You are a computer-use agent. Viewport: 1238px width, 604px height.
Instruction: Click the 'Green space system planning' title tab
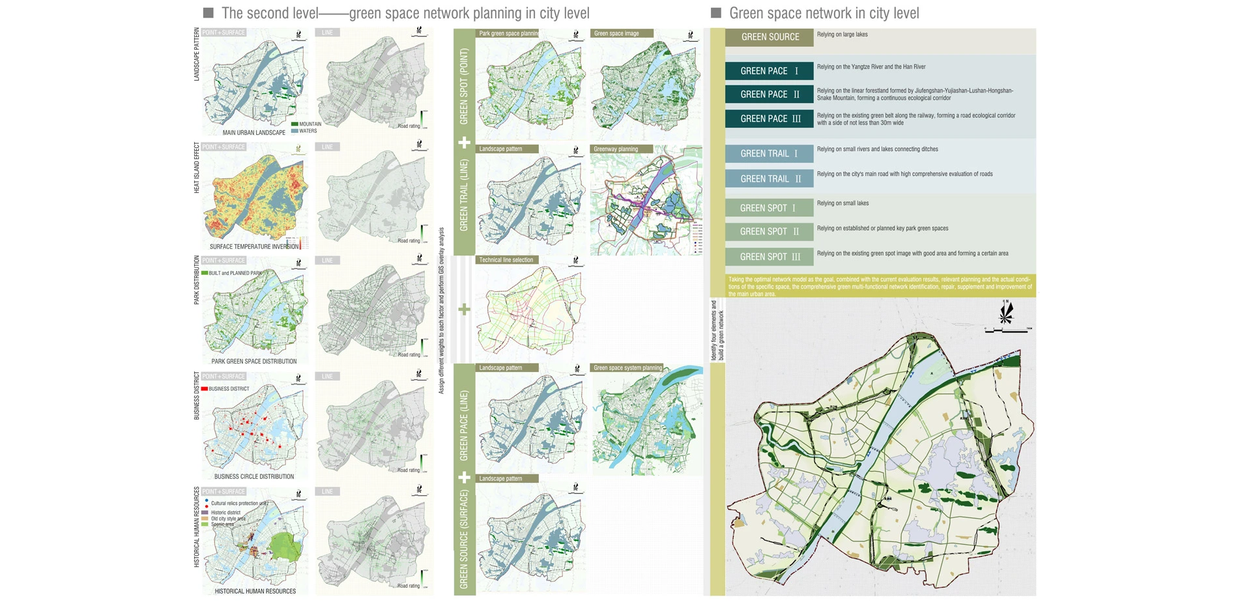627,368
